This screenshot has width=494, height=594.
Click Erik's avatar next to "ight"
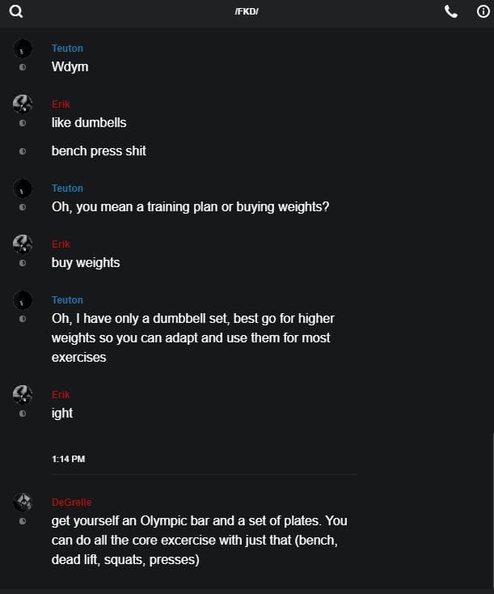click(x=23, y=394)
